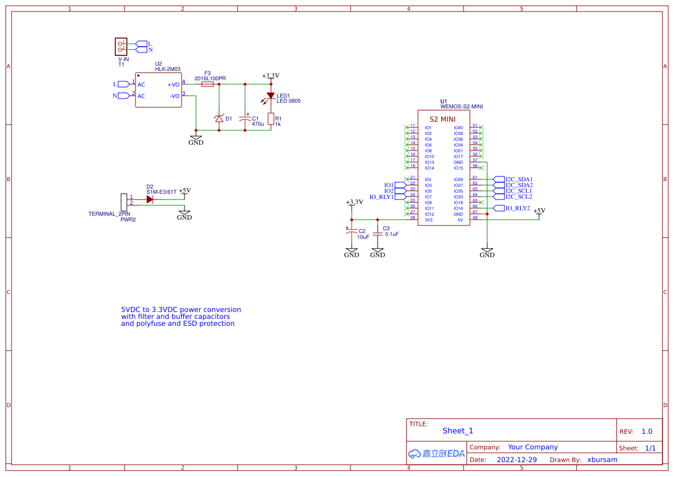Click the Your Company field
Image resolution: width=674 pixels, height=477 pixels.
[533, 448]
